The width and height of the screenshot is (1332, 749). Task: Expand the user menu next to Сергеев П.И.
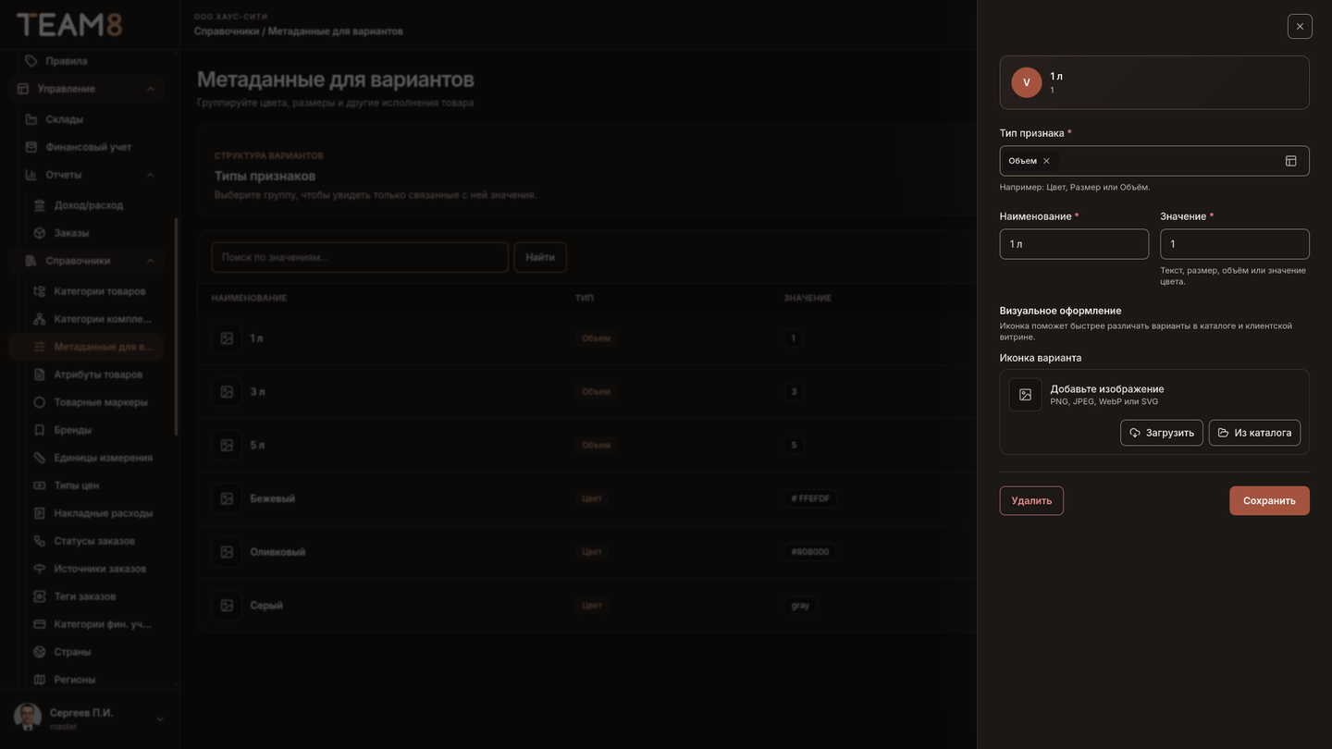click(x=160, y=718)
